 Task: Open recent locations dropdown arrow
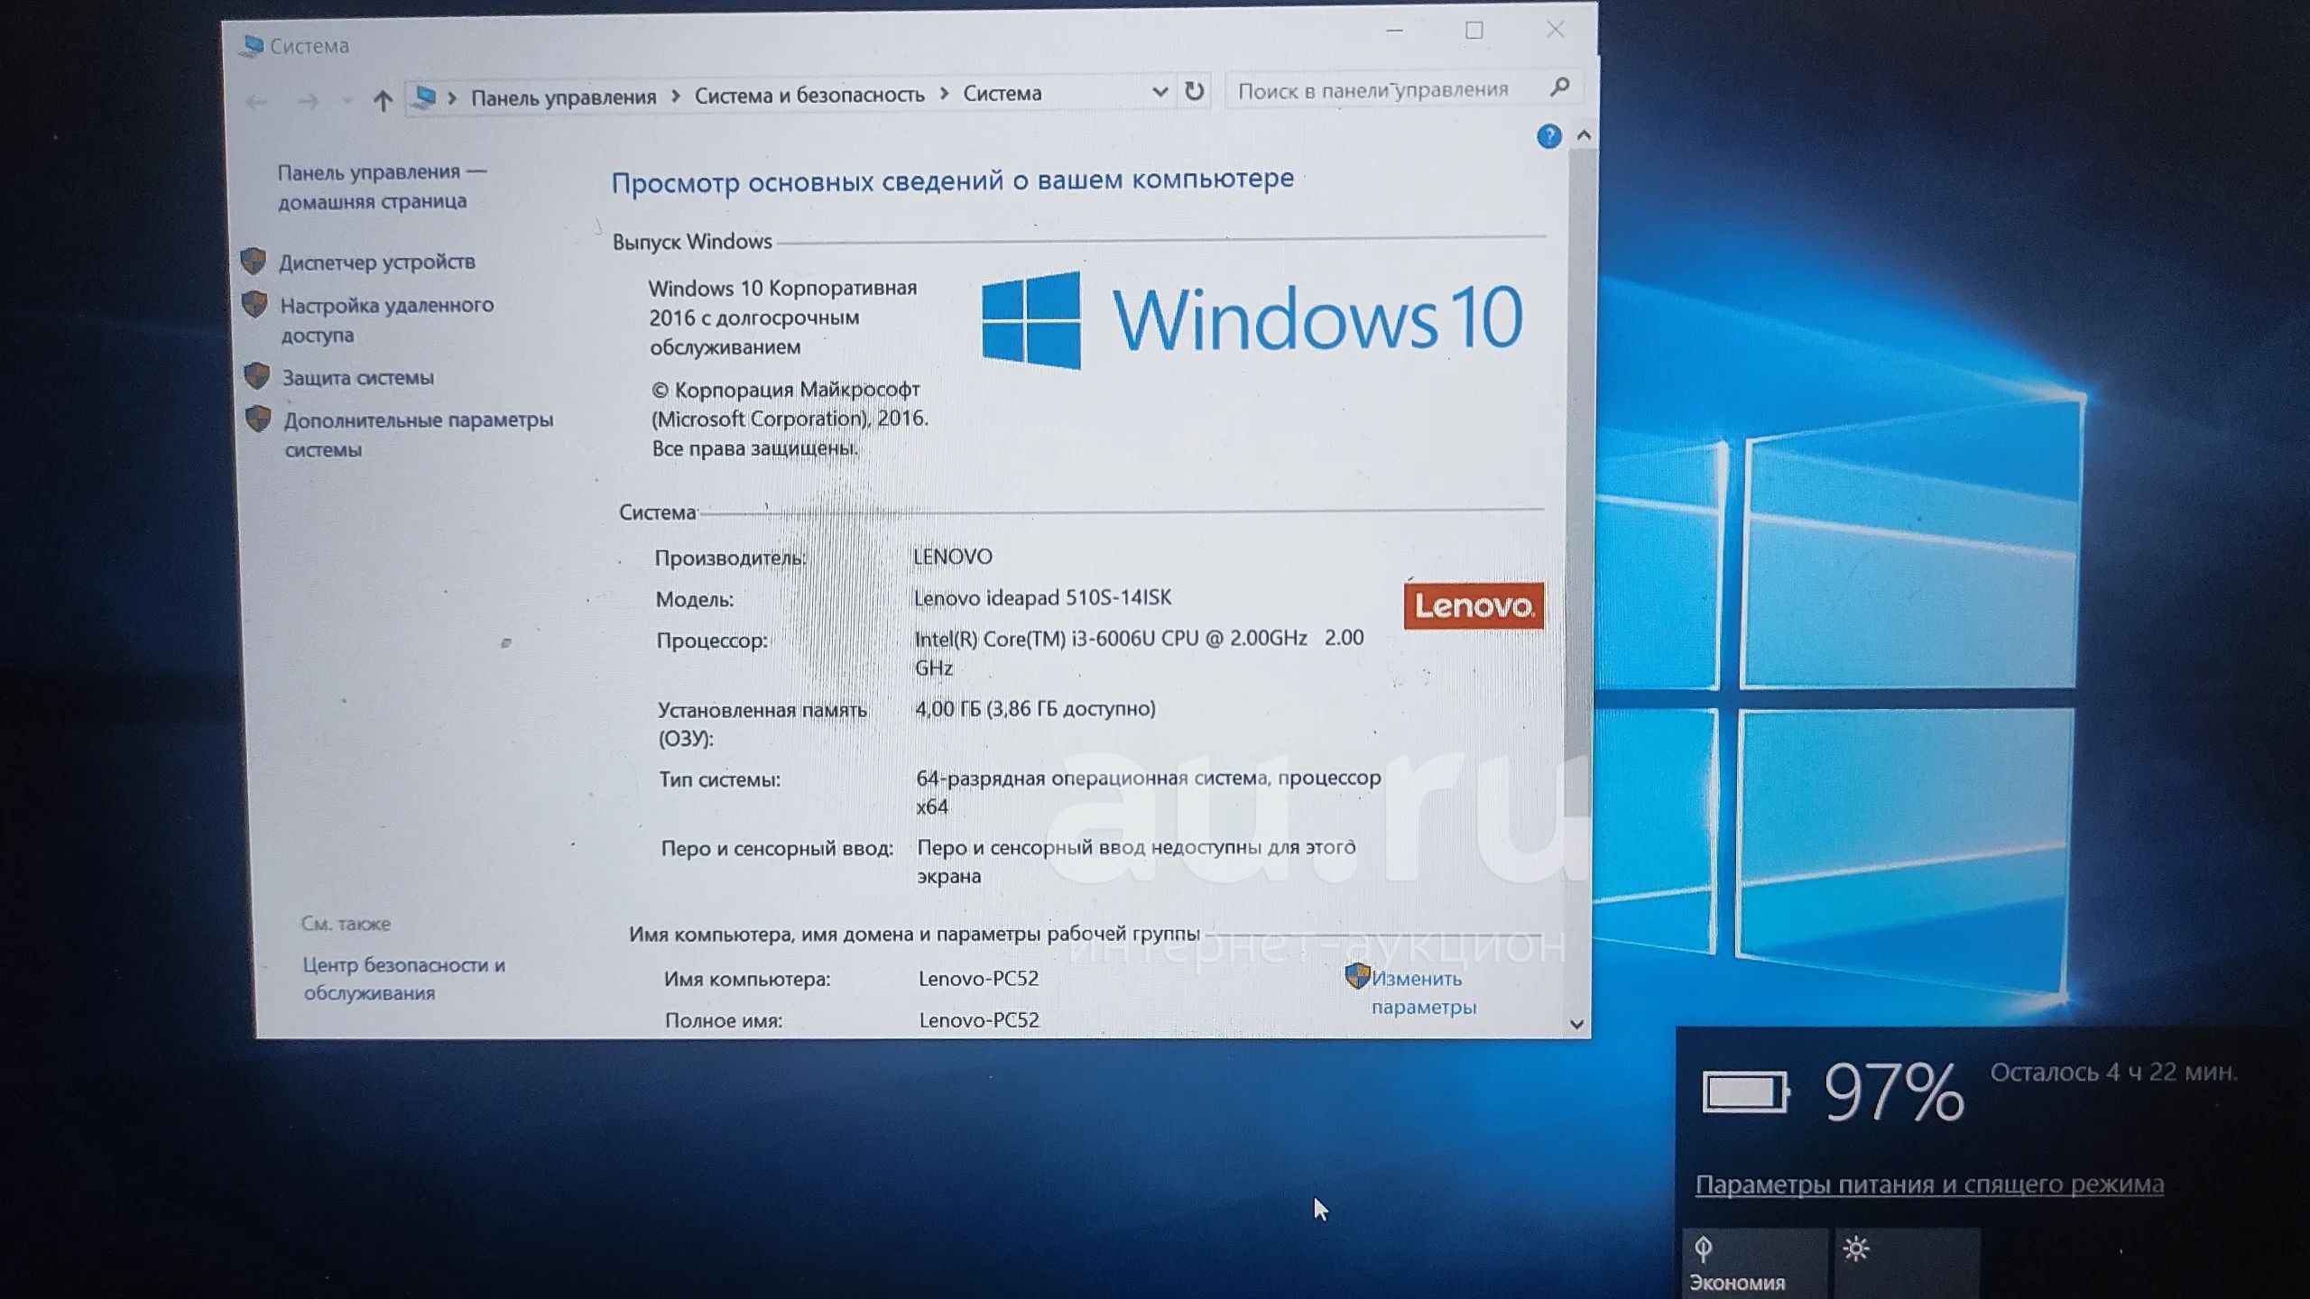(346, 101)
